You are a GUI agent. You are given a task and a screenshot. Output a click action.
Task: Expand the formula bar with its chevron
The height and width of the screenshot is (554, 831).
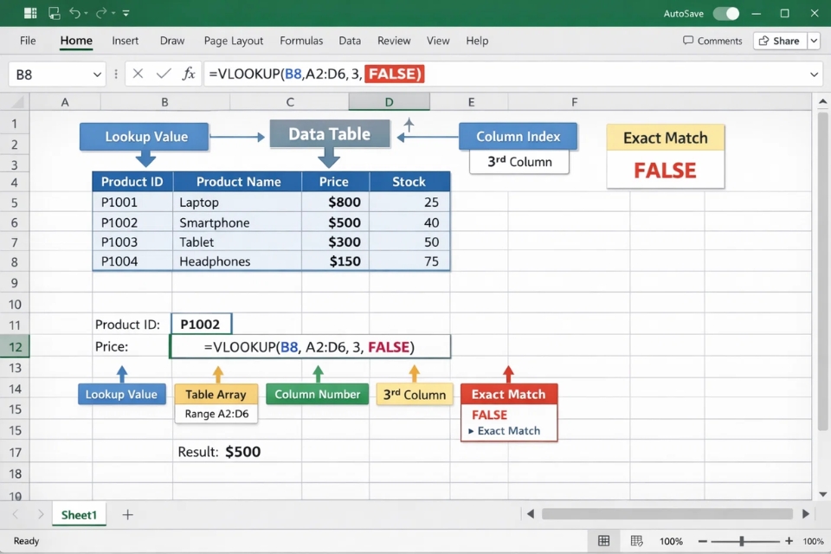[x=815, y=74]
